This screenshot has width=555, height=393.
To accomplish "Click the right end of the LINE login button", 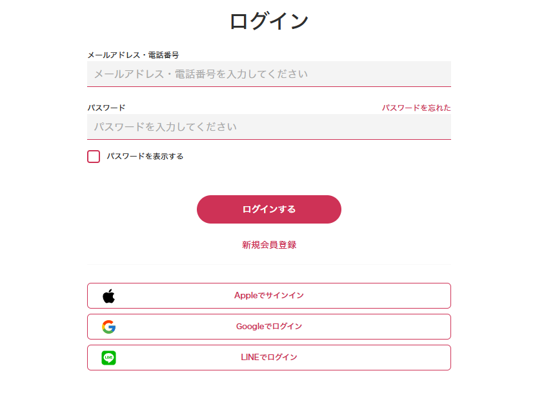I will click(439, 358).
